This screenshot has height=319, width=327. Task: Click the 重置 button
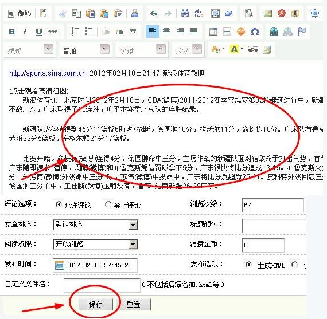click(x=134, y=304)
